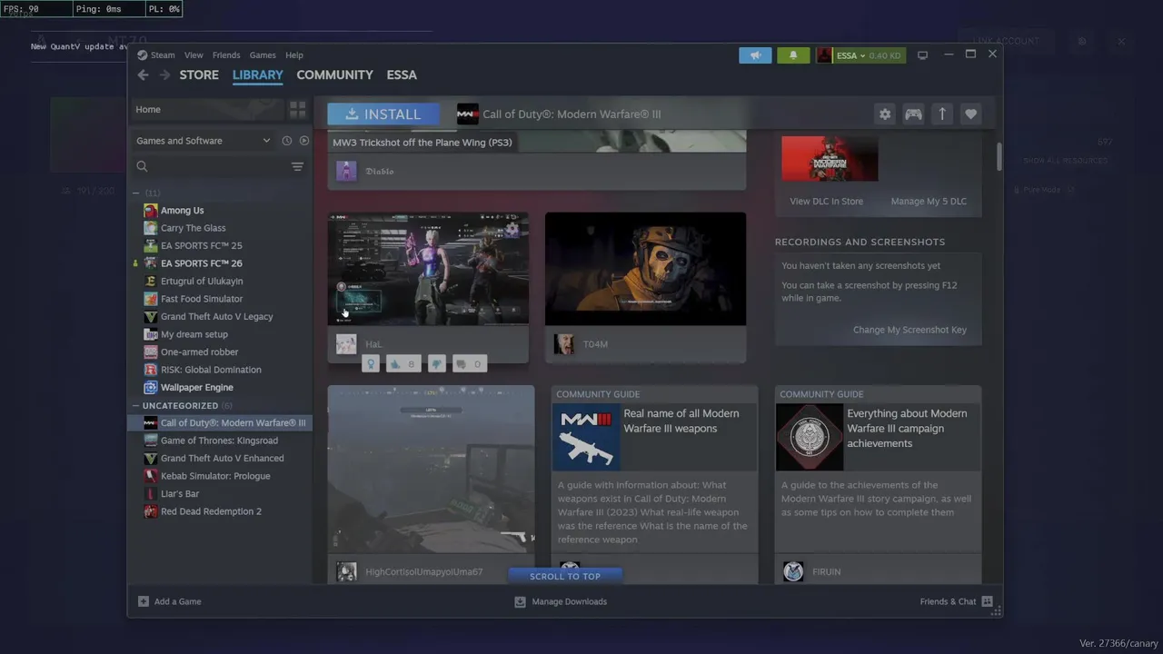Click the MW3 icon beside game title
This screenshot has height=654, width=1163.
467,114
